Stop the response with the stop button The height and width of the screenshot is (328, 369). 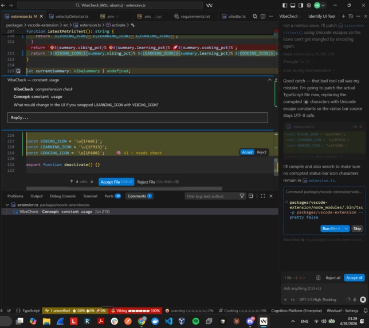pyautogui.click(x=363, y=299)
